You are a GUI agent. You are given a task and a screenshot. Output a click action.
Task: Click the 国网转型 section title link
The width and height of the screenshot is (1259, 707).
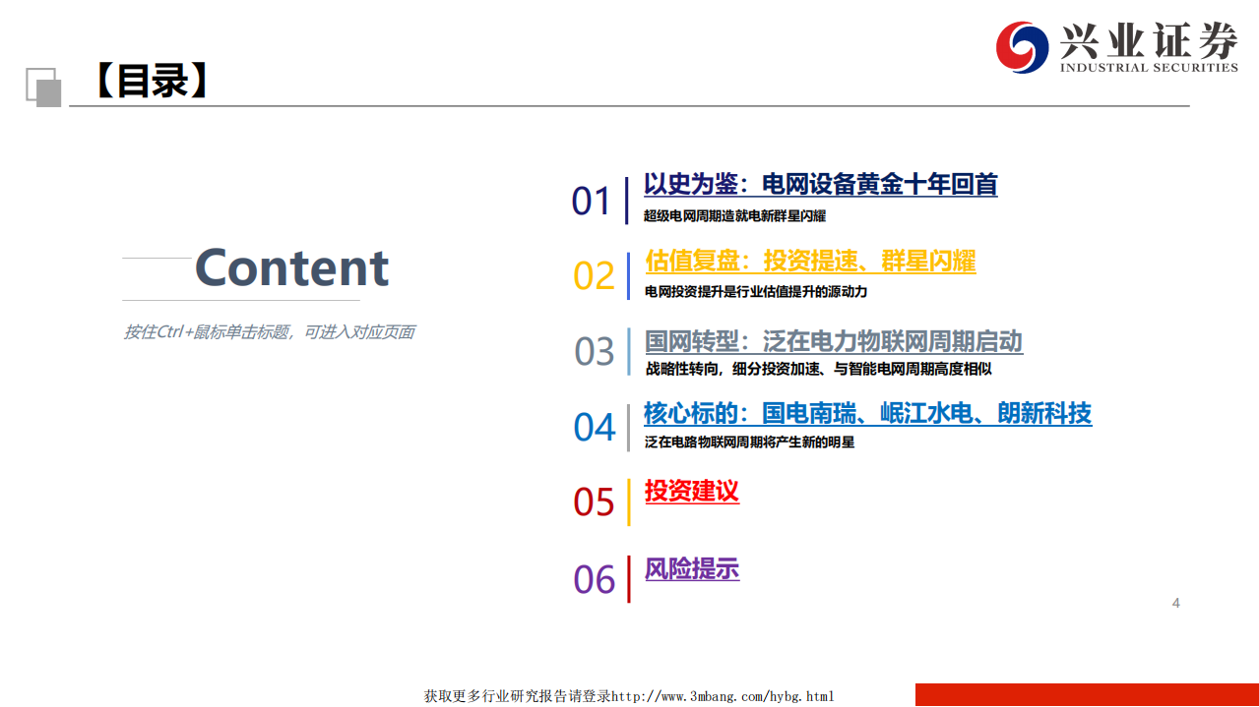(x=832, y=342)
